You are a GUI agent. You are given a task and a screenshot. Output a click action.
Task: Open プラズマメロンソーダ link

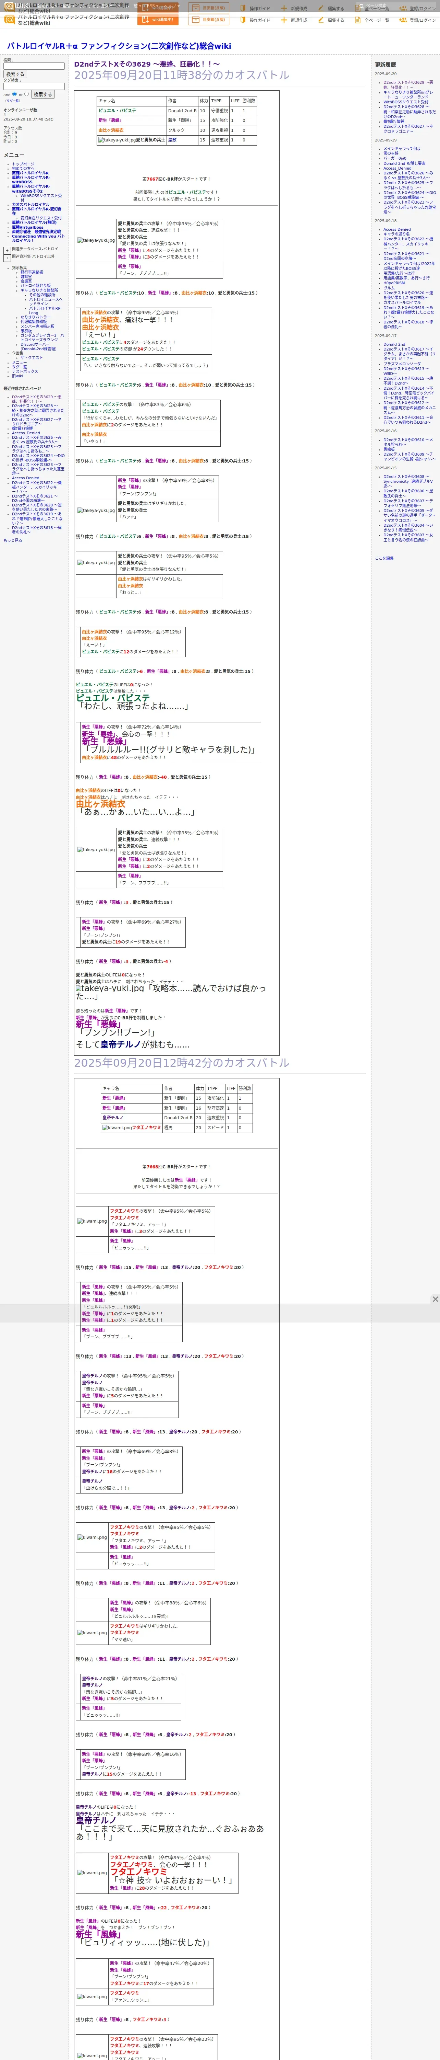[x=402, y=364]
